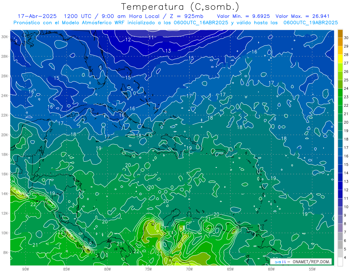Select the pressure level "Z = 925mb"
Viewport: 354px width, 273px height.
[x=186, y=16]
